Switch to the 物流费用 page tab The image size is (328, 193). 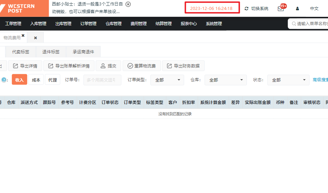12,38
